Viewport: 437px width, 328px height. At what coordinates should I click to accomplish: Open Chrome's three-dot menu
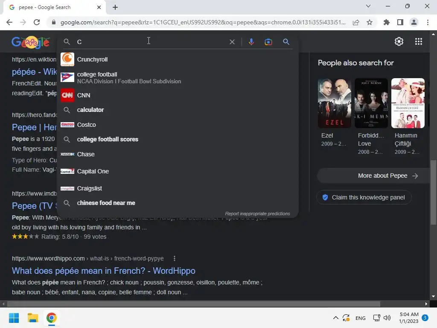tap(428, 22)
